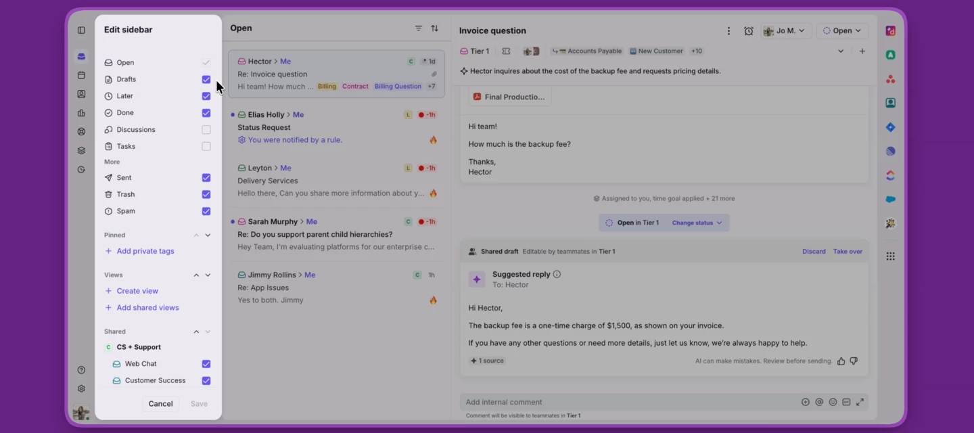Image resolution: width=974 pixels, height=433 pixels.
Task: Move the Pinned section down
Action: coord(208,235)
